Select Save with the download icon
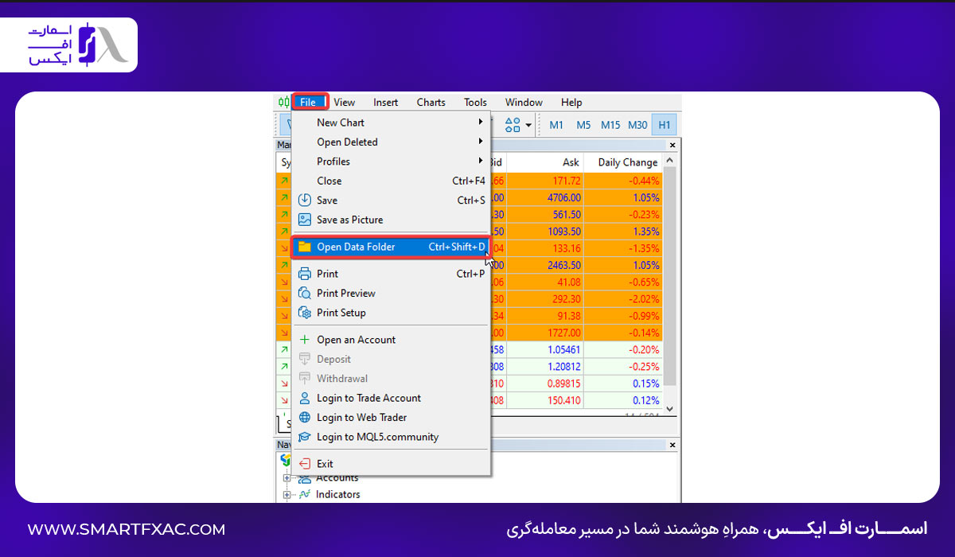The width and height of the screenshot is (955, 557). [x=391, y=201]
